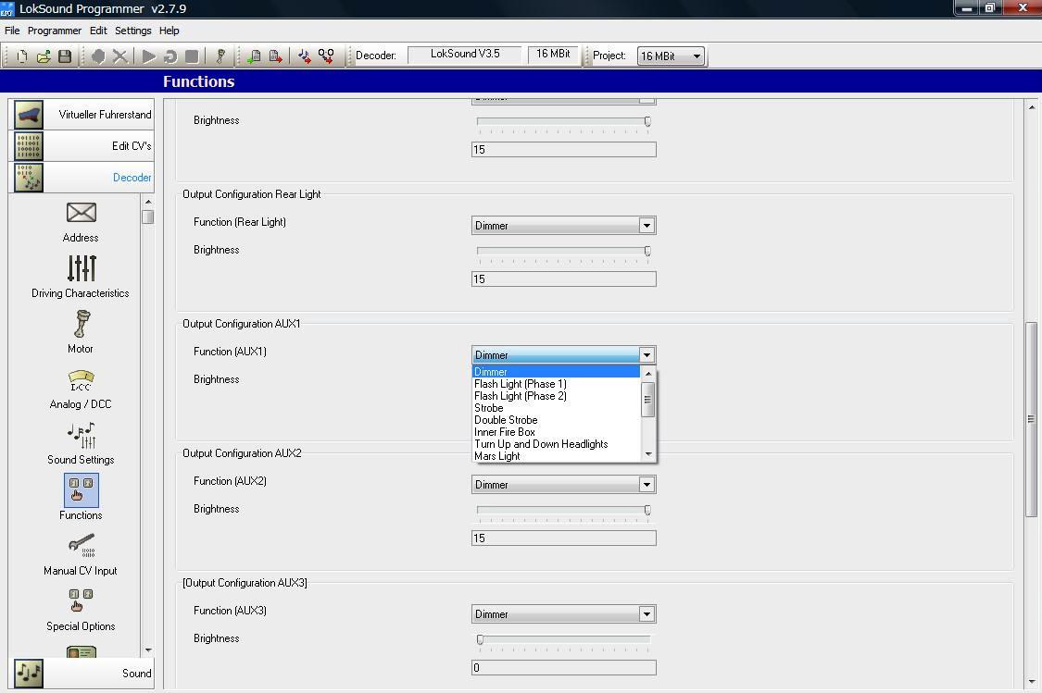Image resolution: width=1042 pixels, height=693 pixels.
Task: Choose Turn Up and Down Headlights option
Action: (557, 444)
